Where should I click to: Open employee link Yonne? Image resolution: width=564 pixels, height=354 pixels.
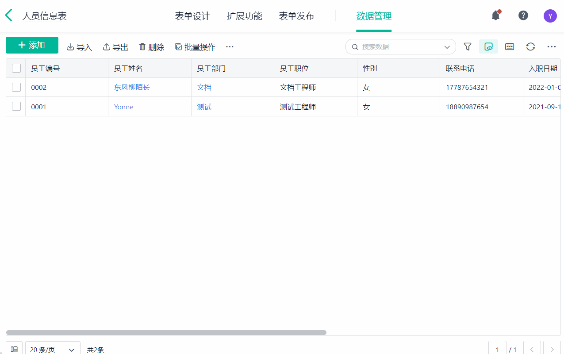click(123, 107)
